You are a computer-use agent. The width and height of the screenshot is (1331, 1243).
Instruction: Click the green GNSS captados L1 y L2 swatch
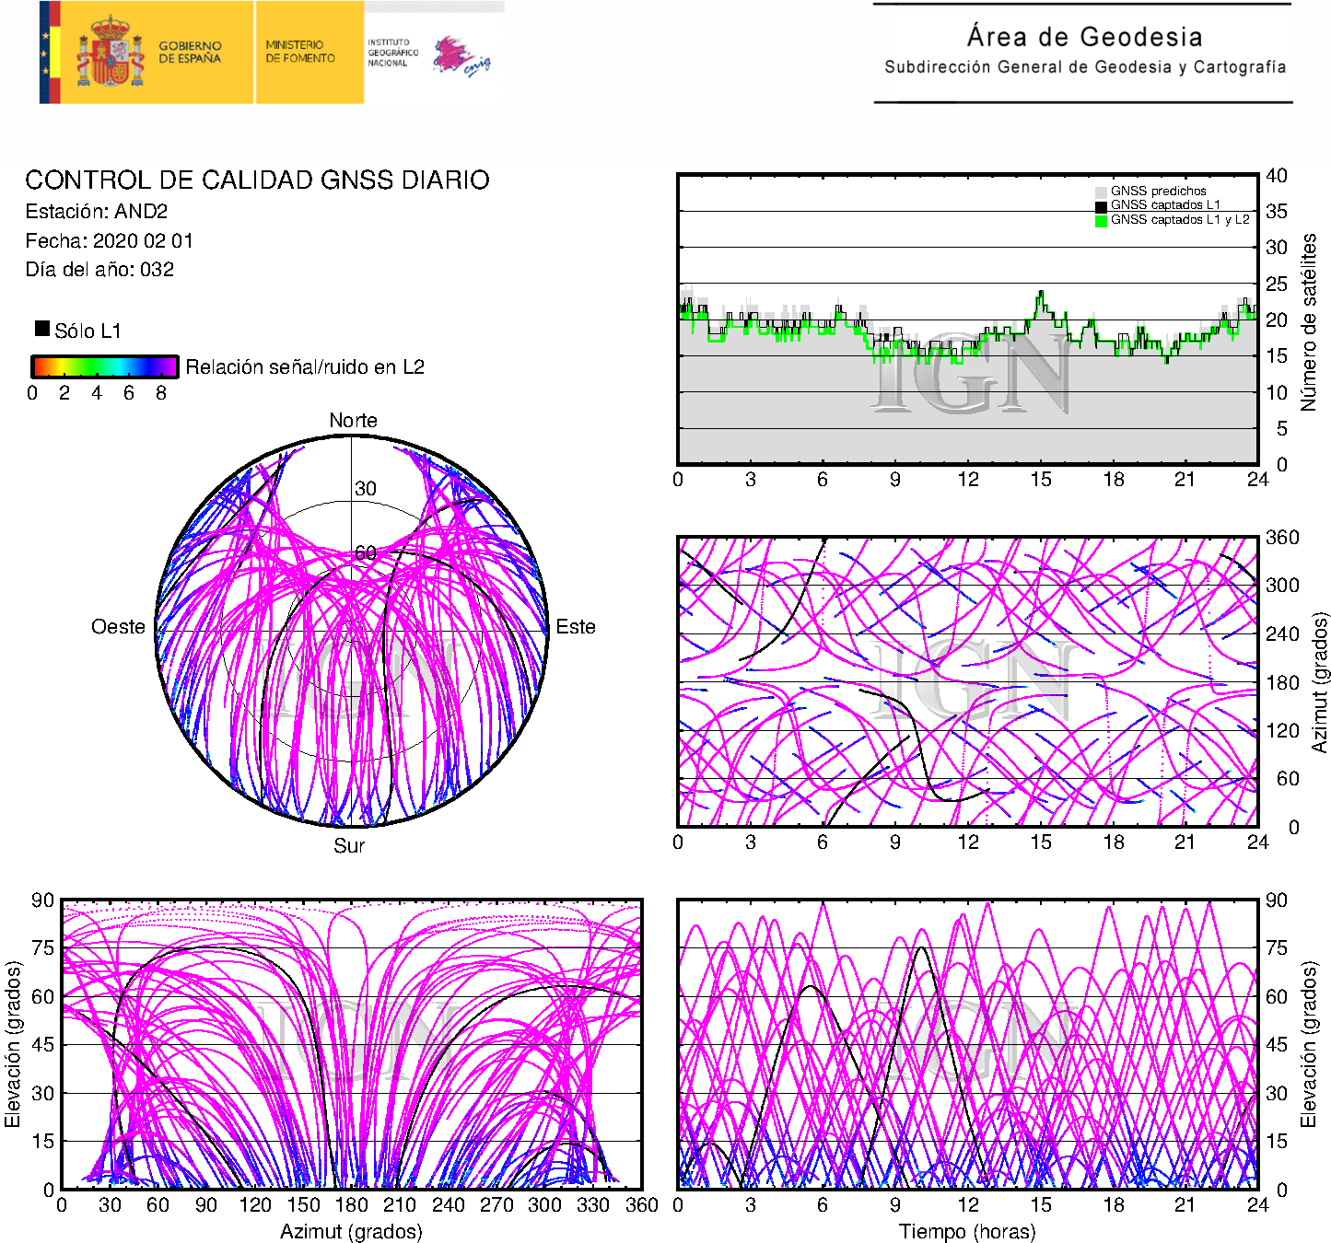(1101, 221)
